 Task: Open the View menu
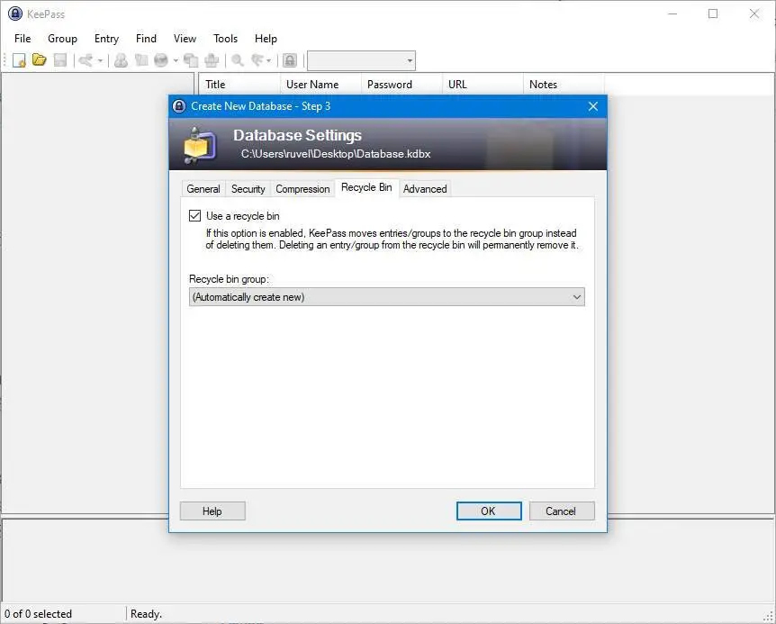[185, 39]
